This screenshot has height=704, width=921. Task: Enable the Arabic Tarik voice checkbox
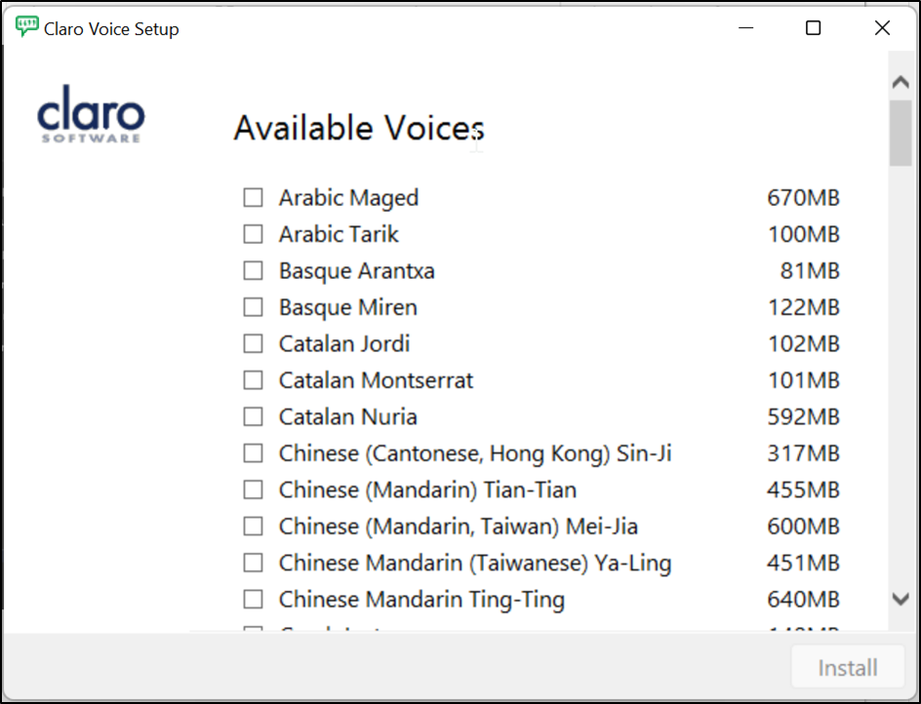254,234
